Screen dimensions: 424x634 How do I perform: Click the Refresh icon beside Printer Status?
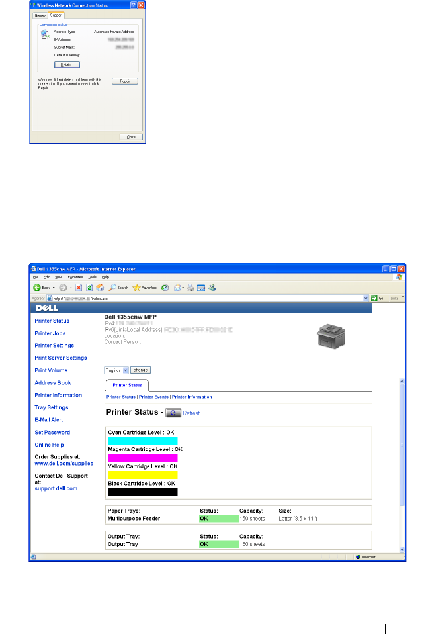[173, 413]
